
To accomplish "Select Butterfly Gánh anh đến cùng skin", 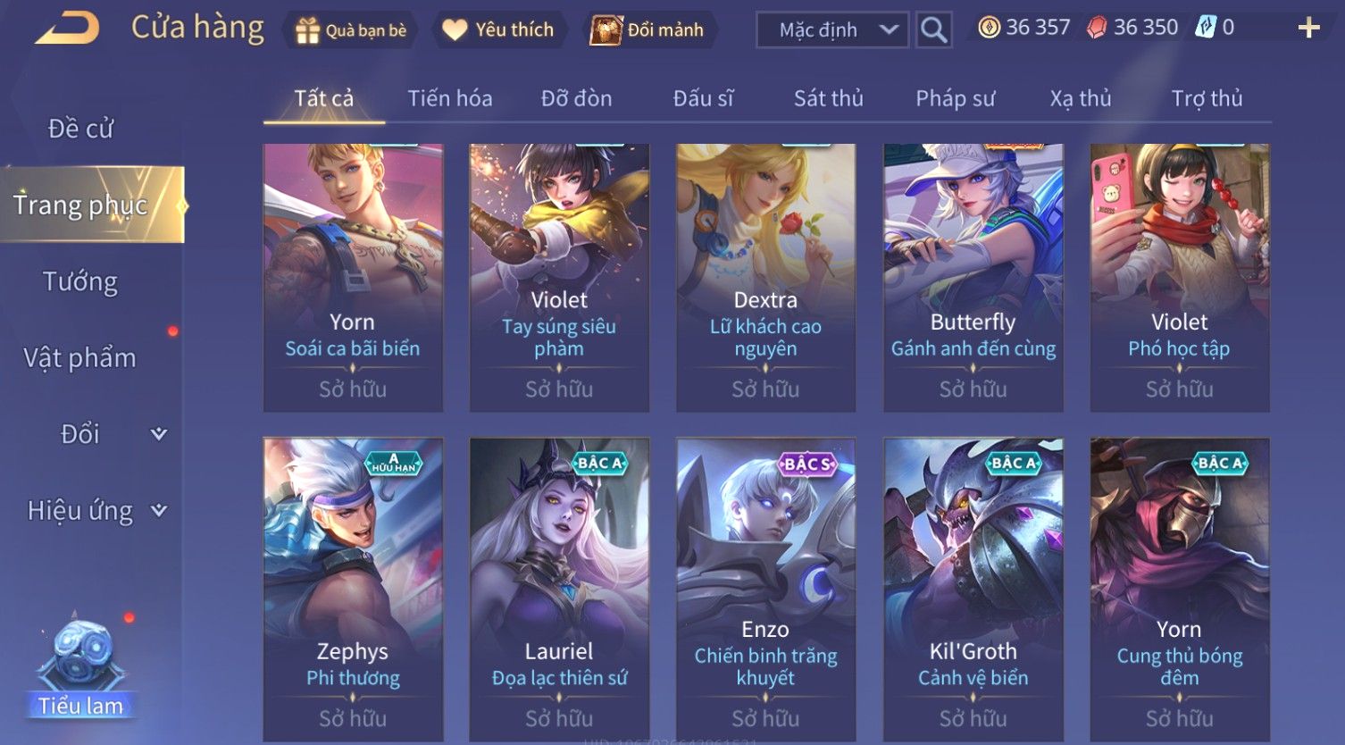I will point(973,278).
